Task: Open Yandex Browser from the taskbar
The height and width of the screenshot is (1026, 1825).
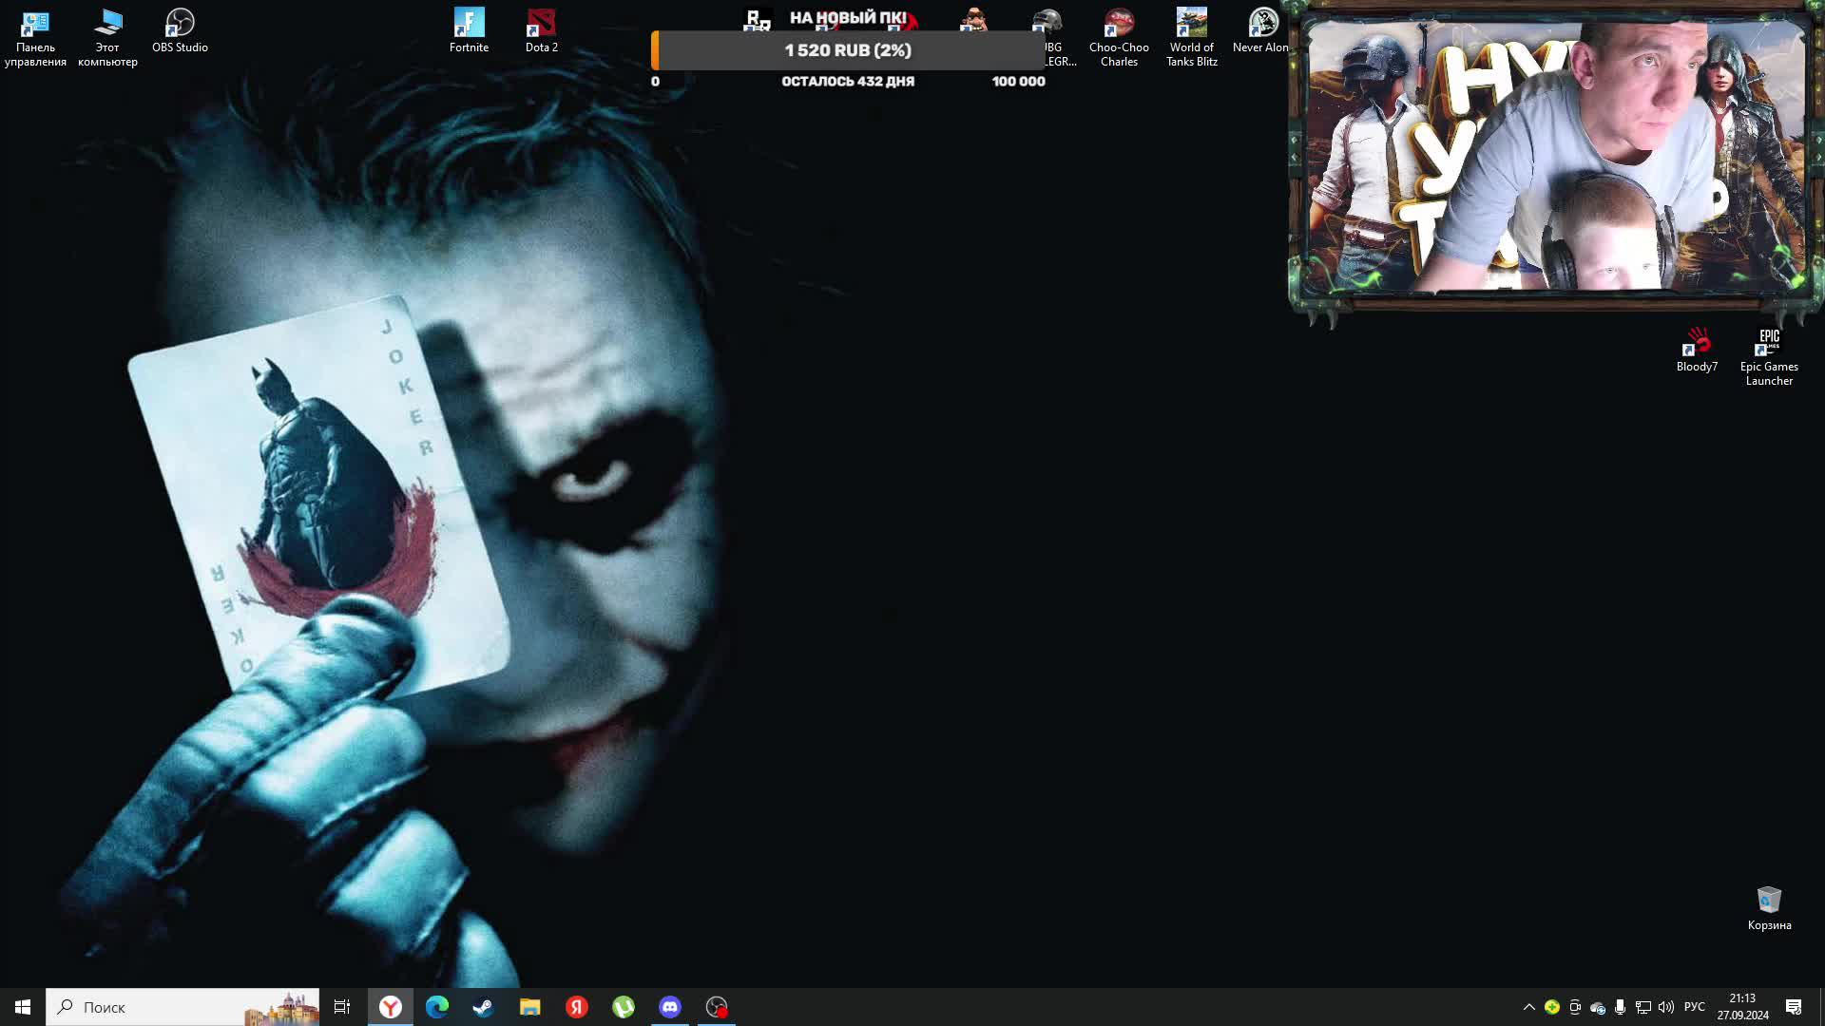Action: click(391, 1007)
